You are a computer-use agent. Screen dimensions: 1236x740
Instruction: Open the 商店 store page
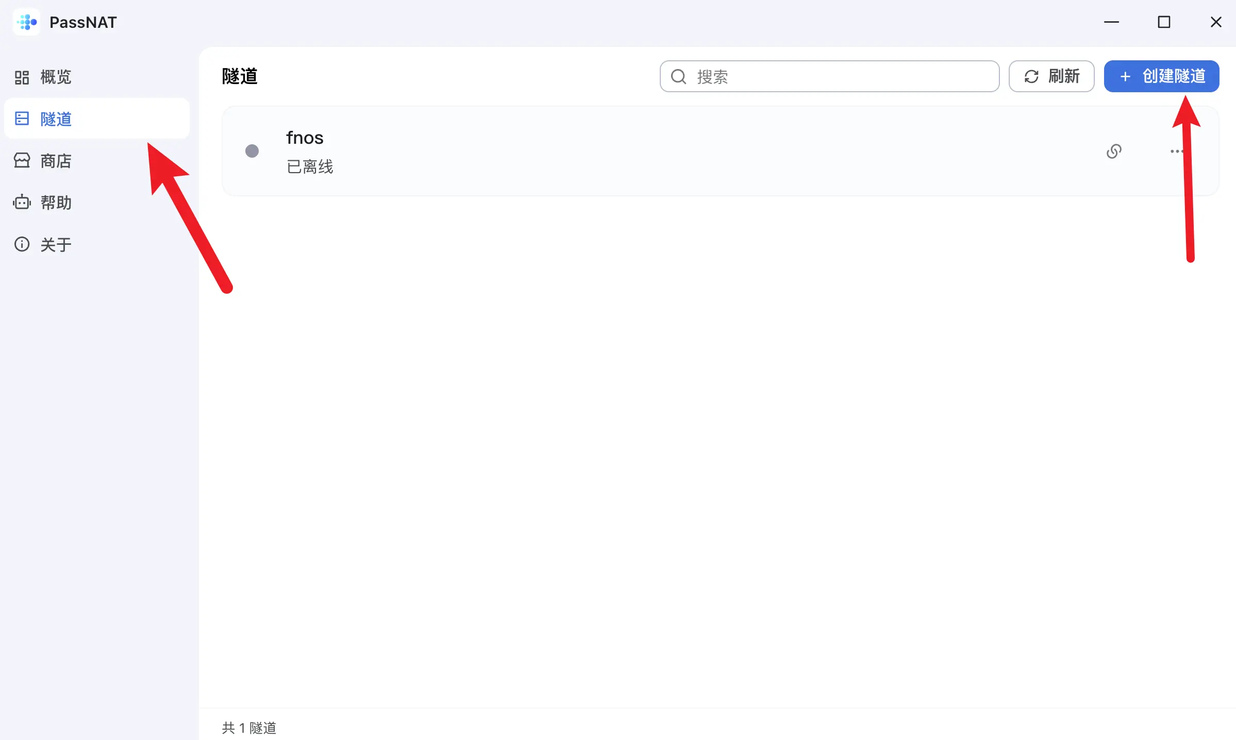(56, 161)
